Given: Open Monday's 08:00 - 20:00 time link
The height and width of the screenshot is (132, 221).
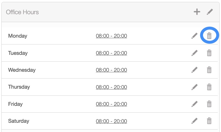Looking at the screenshot, I should 111,36.
